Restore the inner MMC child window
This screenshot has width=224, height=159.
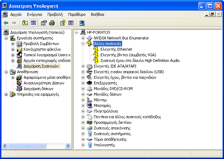pyautogui.click(x=212, y=14)
